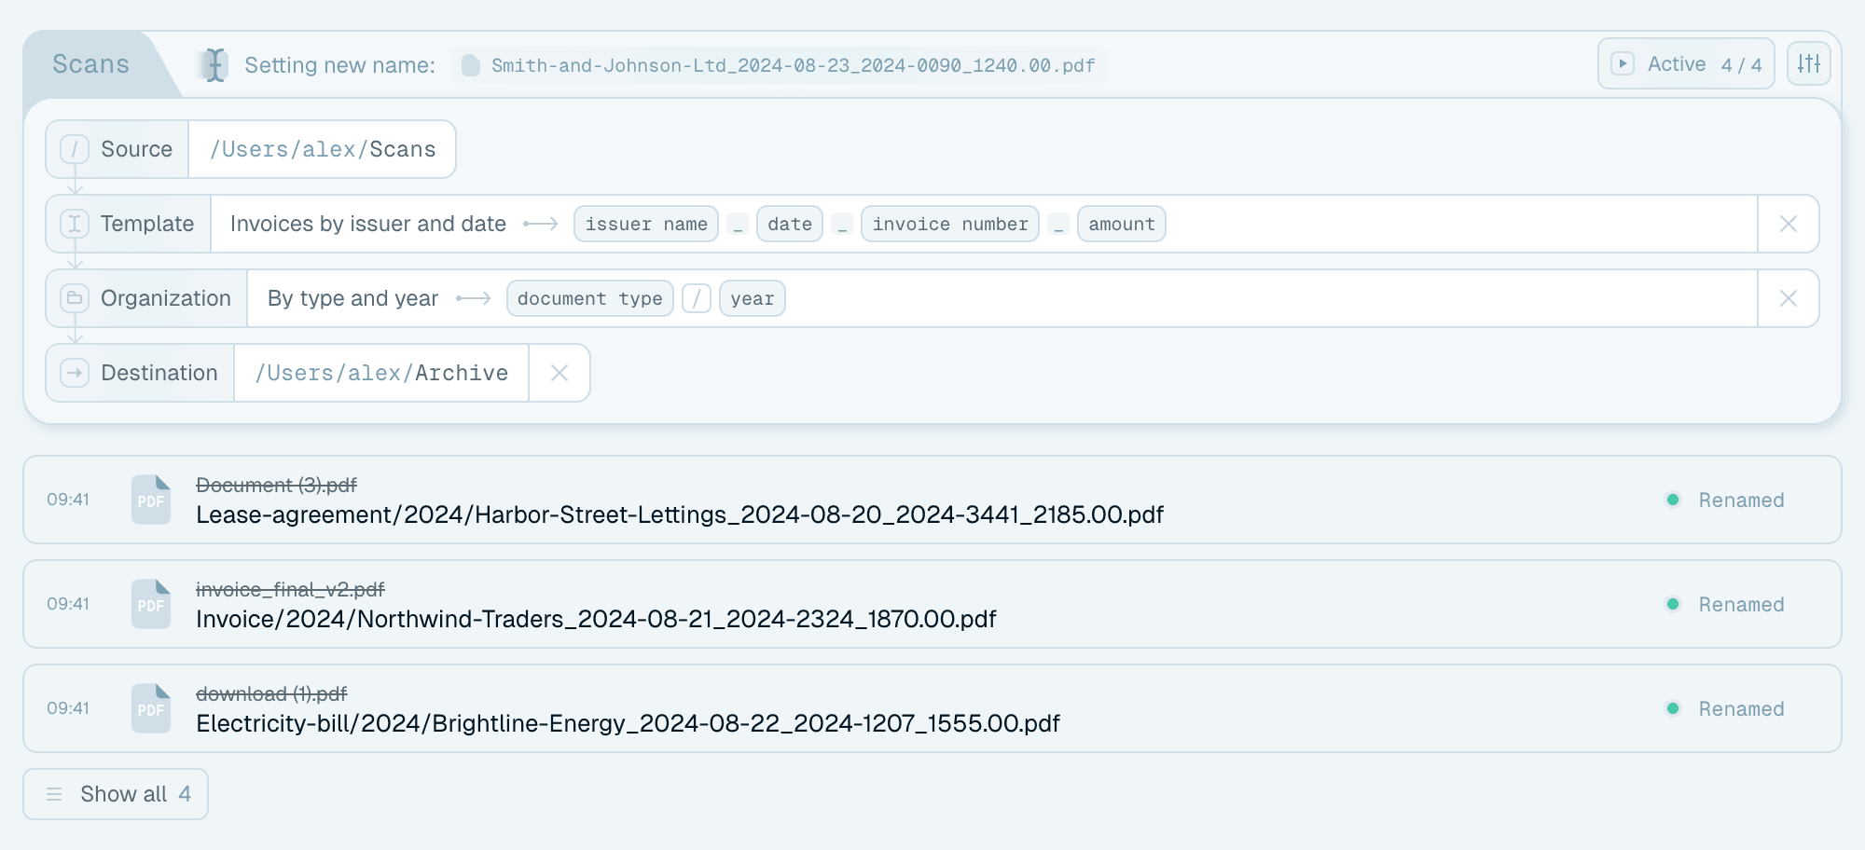Screen dimensions: 1865x850
Task: Click the Template cursor icon
Action: [75, 224]
